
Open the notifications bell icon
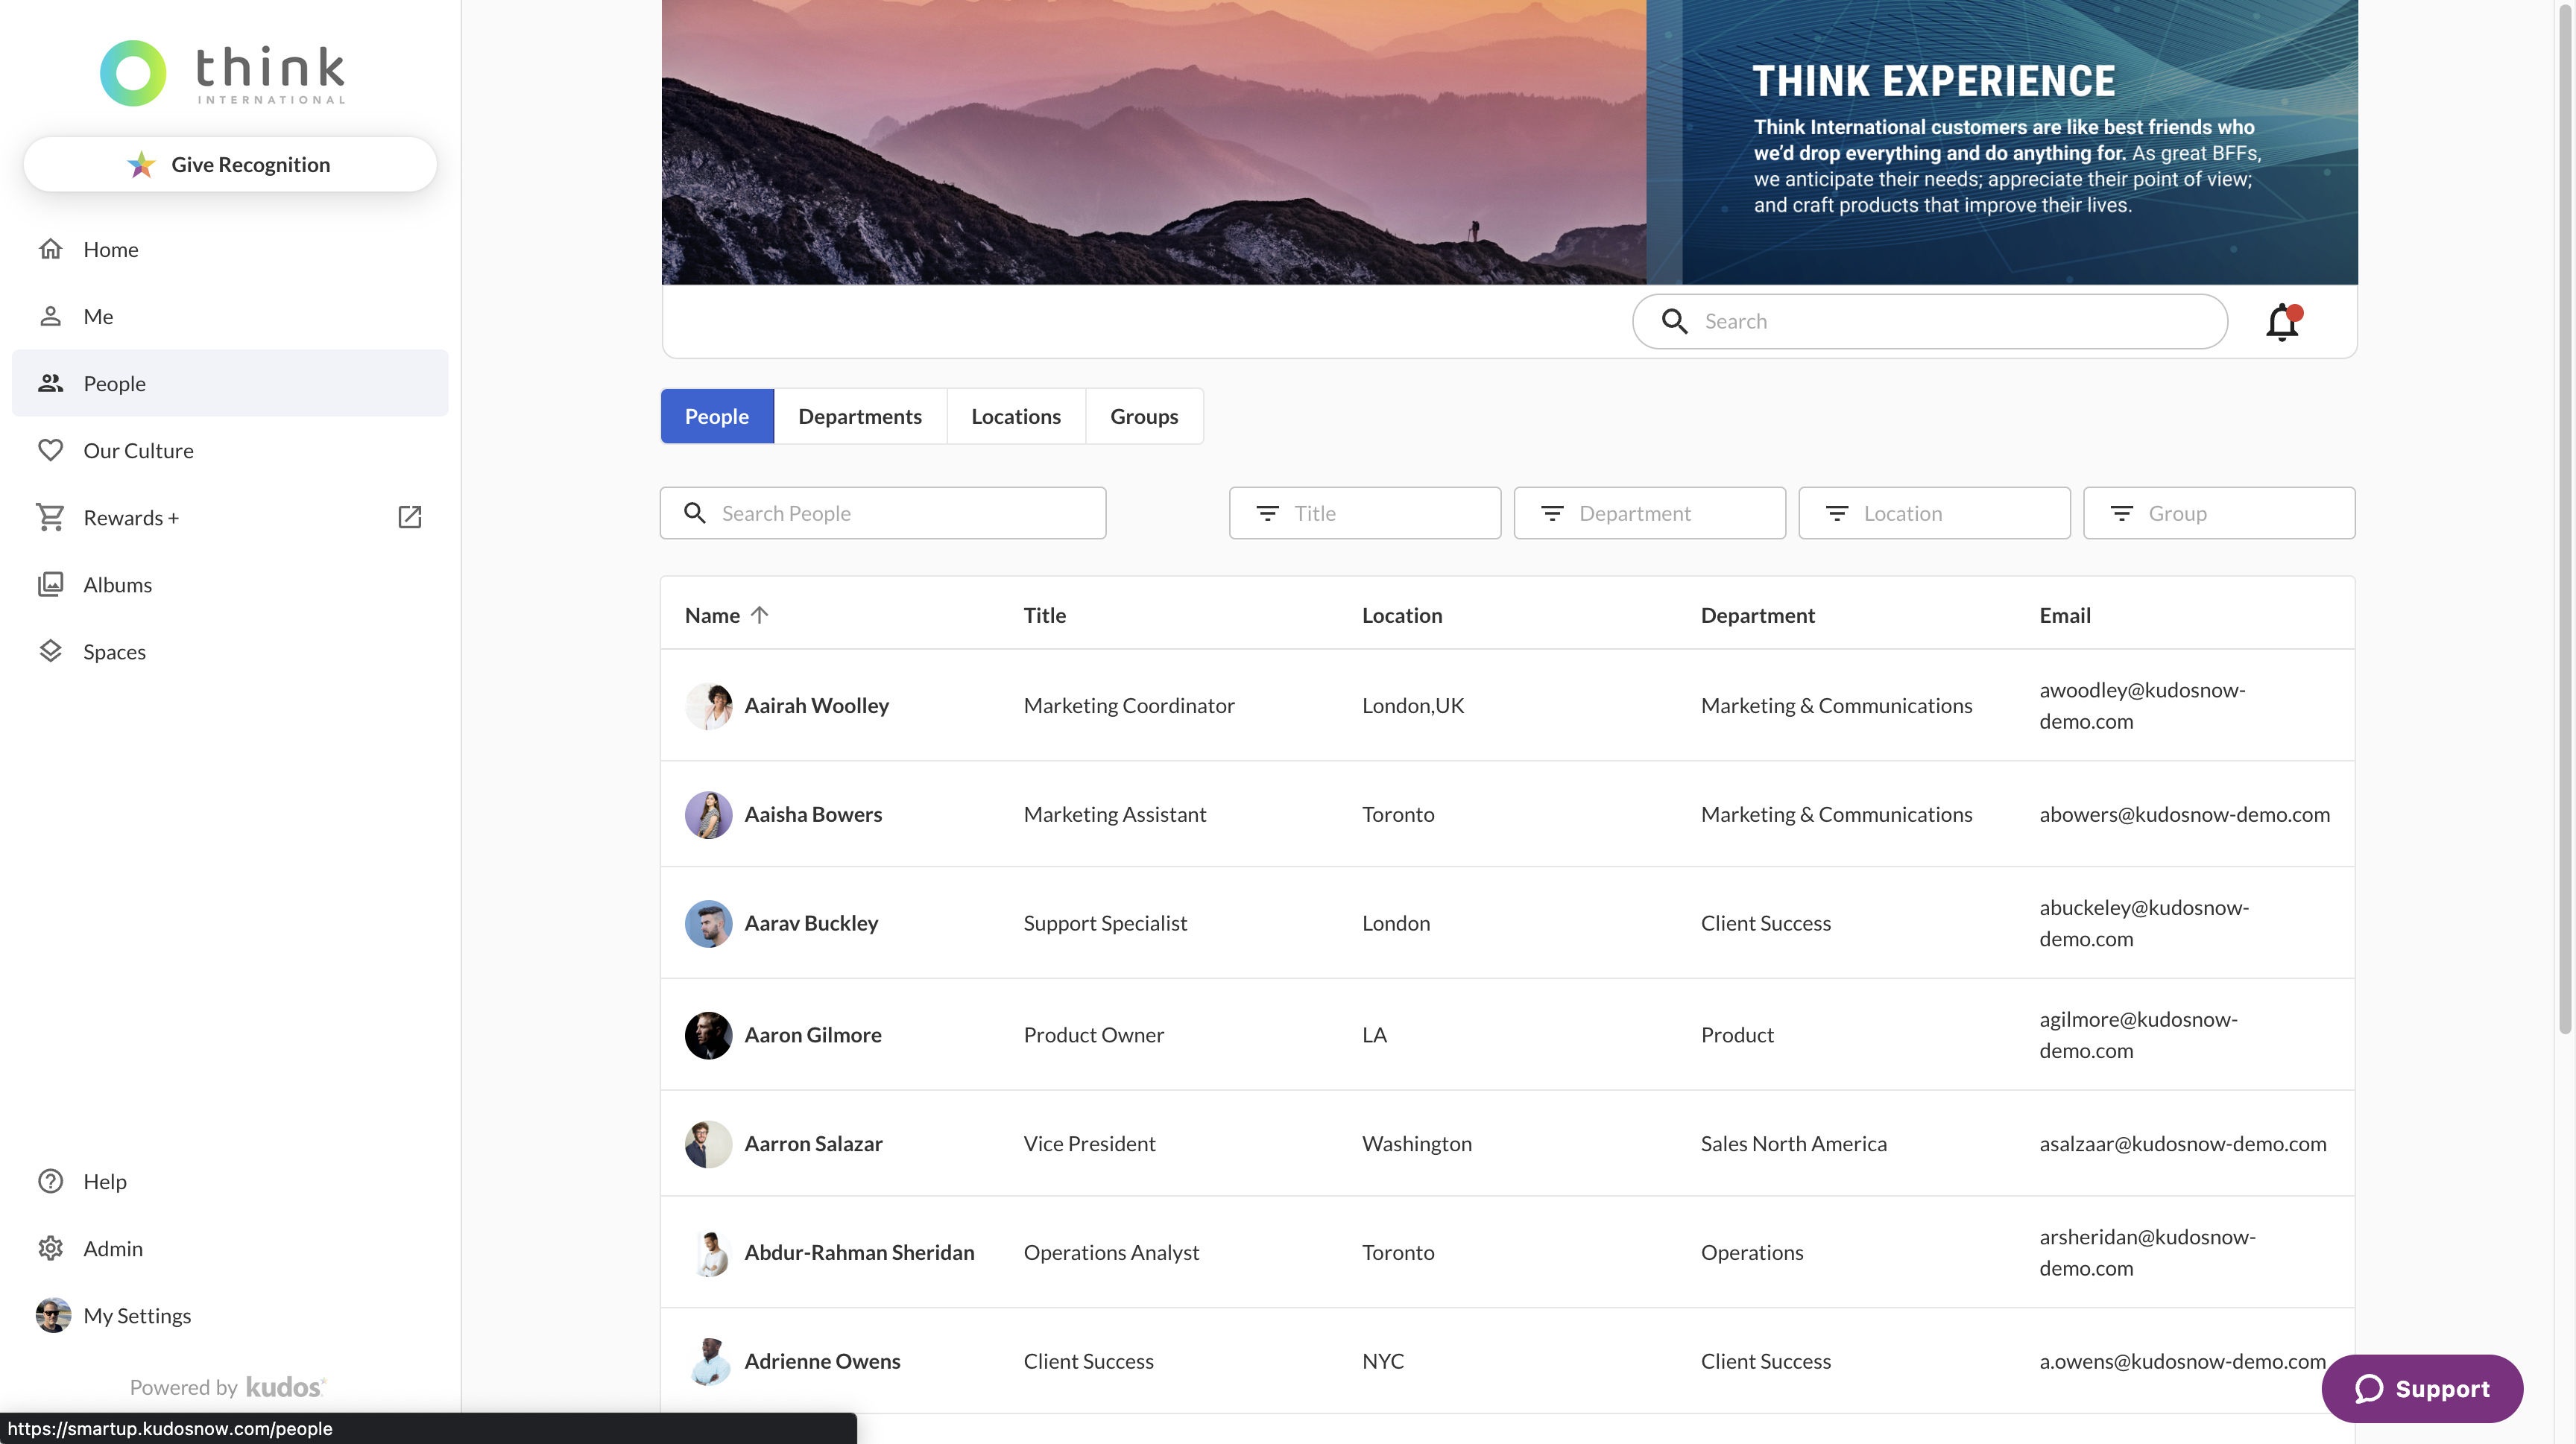(x=2282, y=322)
